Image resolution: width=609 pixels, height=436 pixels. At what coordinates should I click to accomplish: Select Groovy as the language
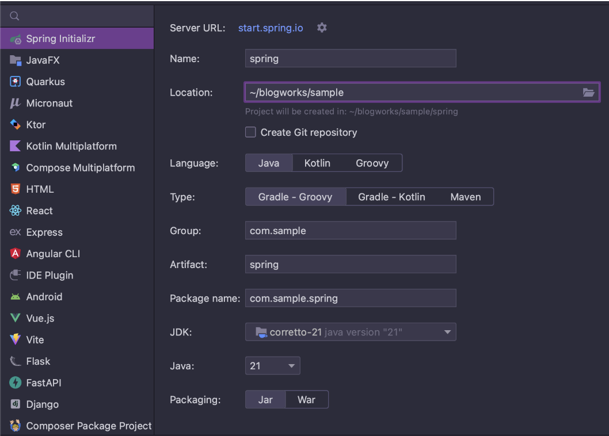pos(372,163)
